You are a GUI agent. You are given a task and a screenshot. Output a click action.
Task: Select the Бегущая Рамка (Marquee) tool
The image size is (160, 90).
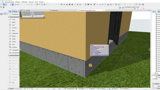(x=14, y=14)
